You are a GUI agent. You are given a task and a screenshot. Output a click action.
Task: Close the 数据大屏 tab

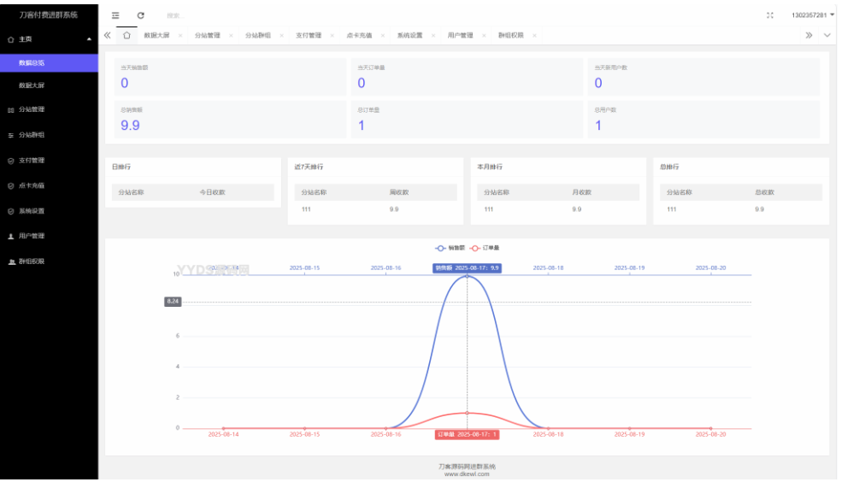pos(180,36)
